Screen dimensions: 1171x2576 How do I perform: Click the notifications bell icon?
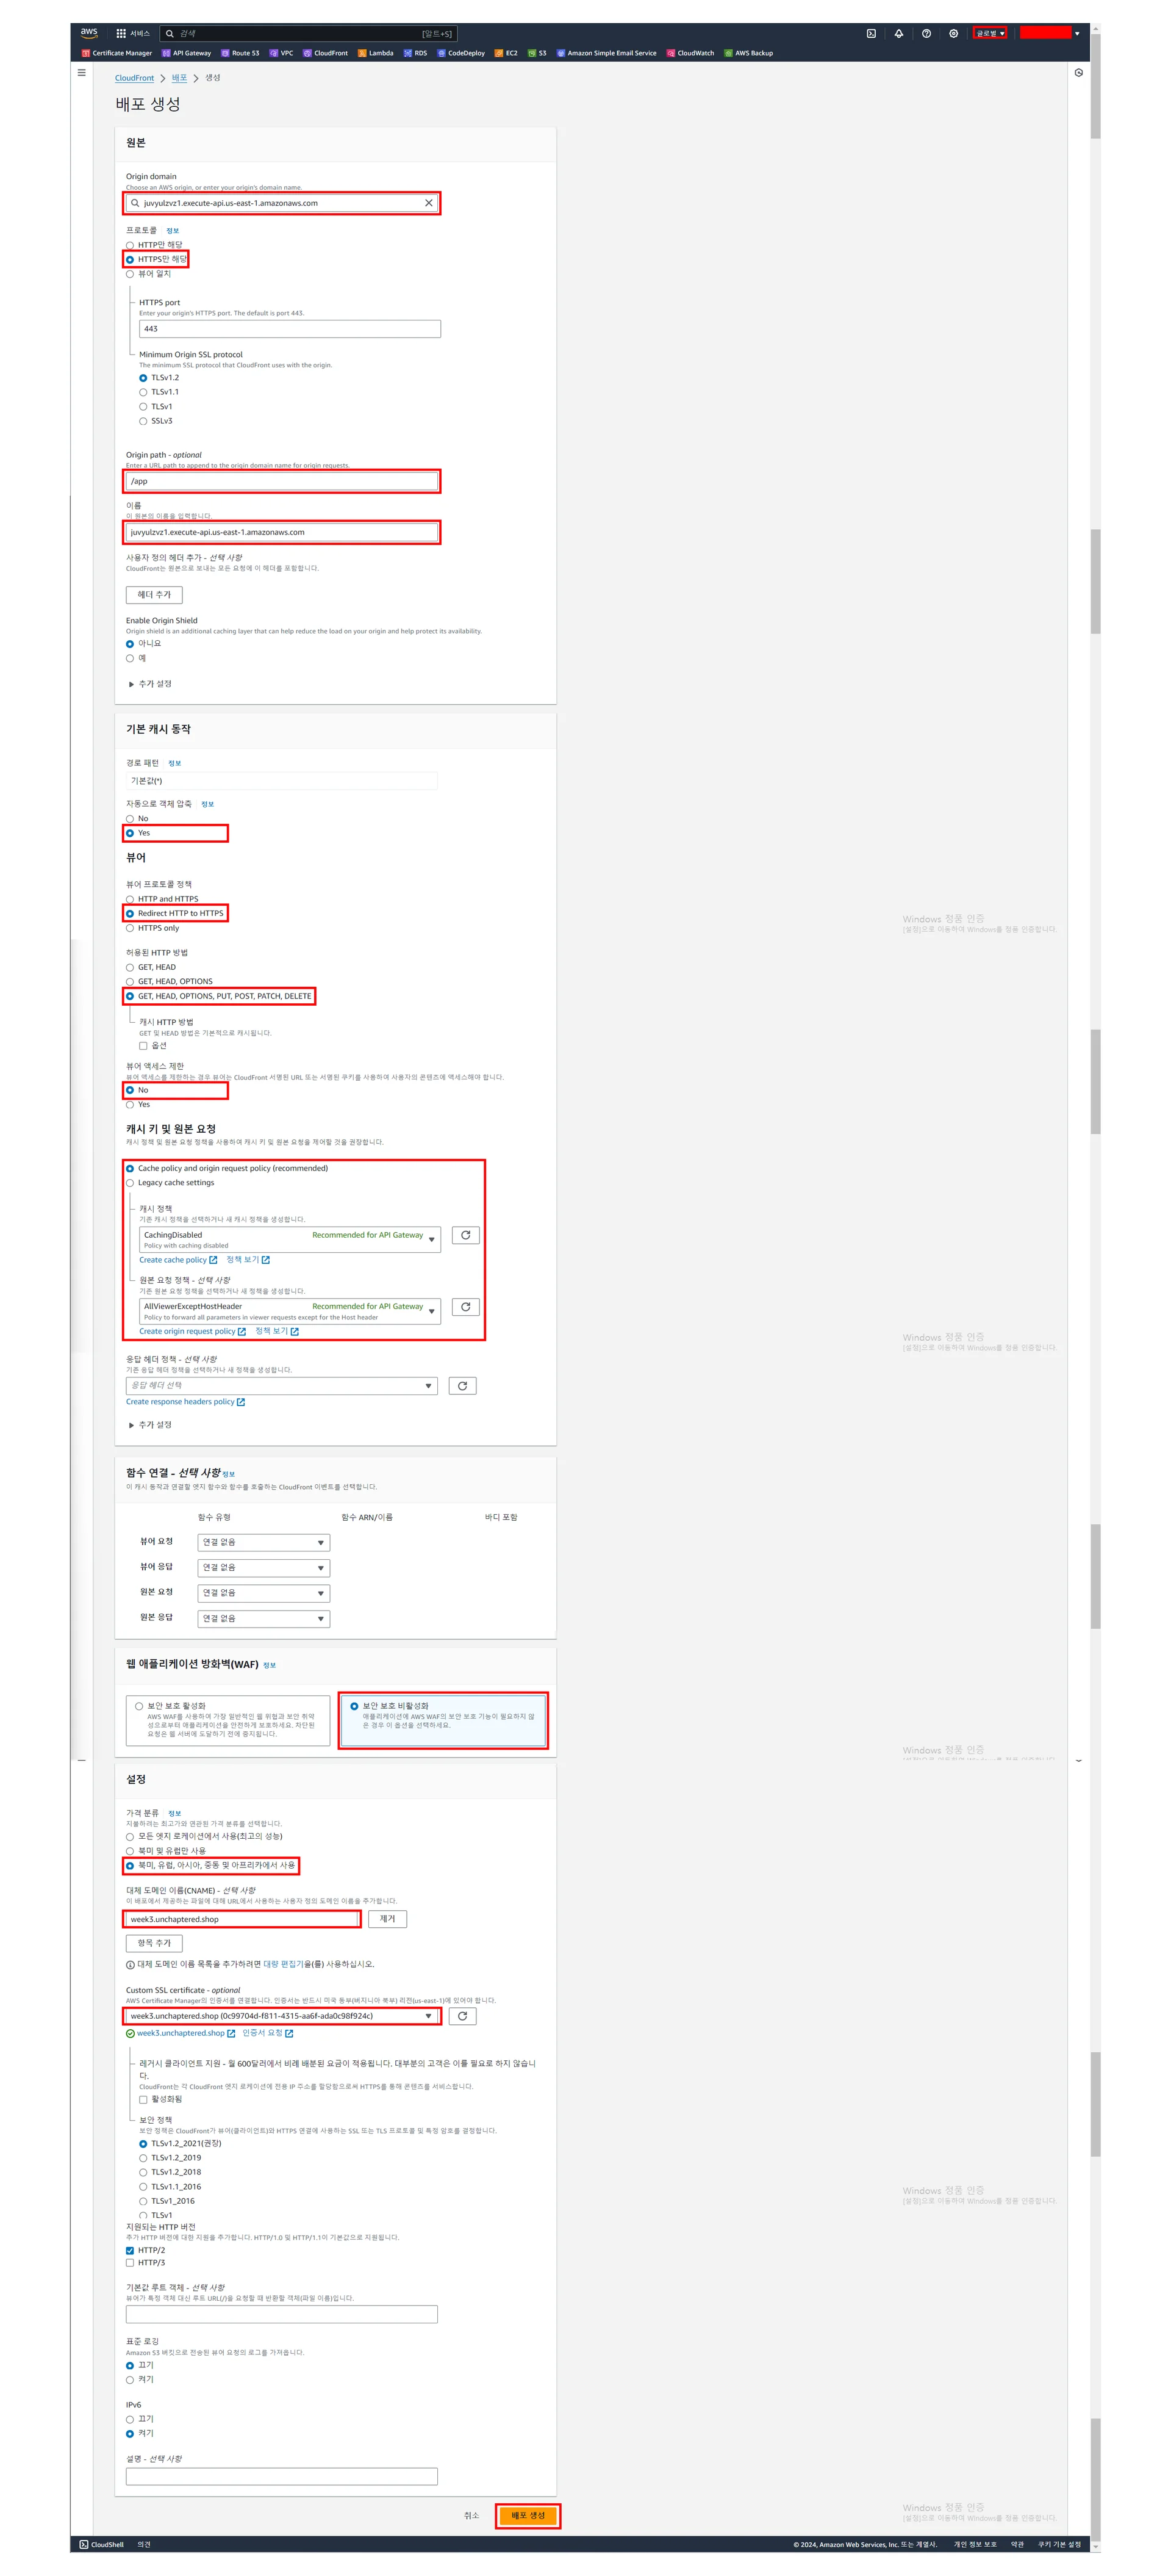tap(898, 33)
